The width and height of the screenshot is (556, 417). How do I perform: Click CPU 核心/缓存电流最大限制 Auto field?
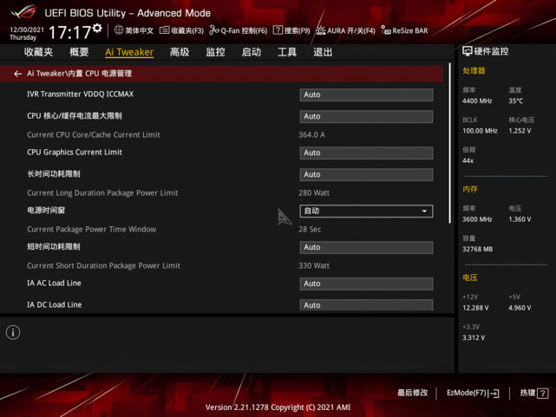click(366, 116)
